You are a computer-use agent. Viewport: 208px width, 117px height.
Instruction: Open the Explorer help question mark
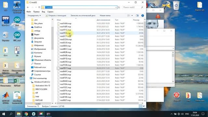143,16
